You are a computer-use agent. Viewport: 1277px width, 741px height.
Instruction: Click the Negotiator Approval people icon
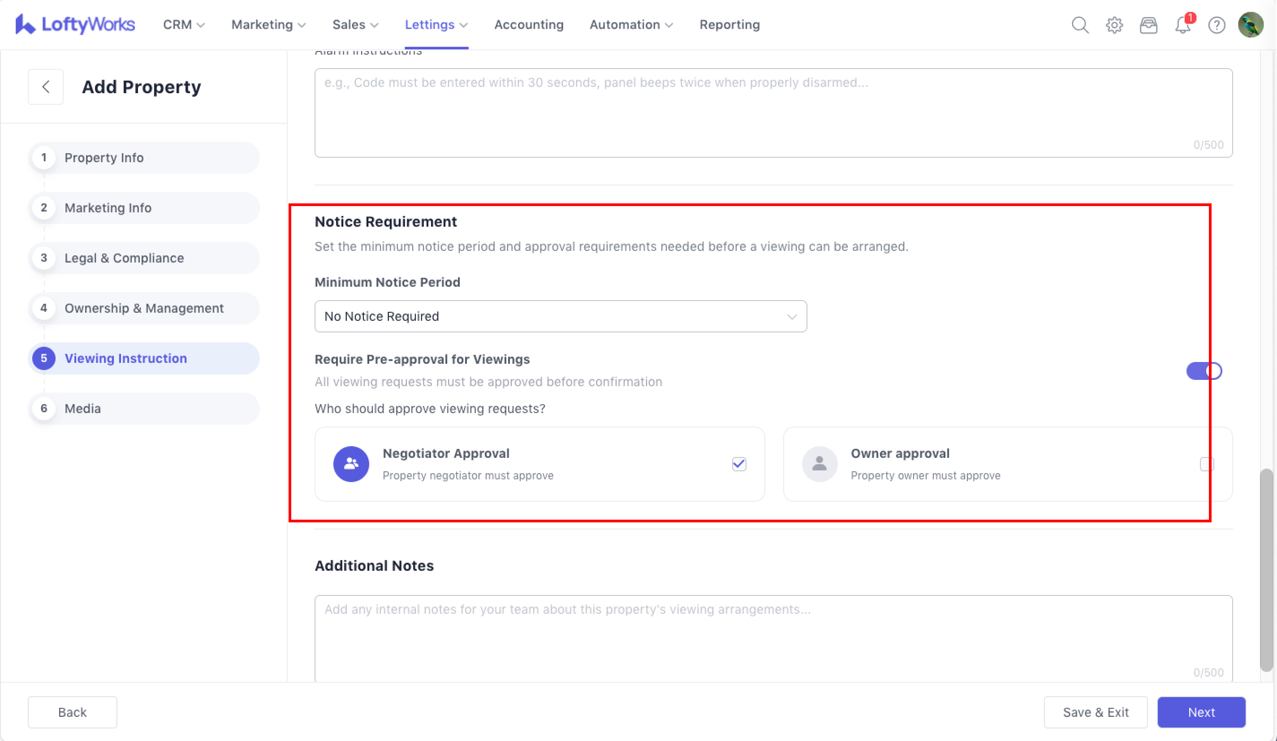tap(351, 464)
